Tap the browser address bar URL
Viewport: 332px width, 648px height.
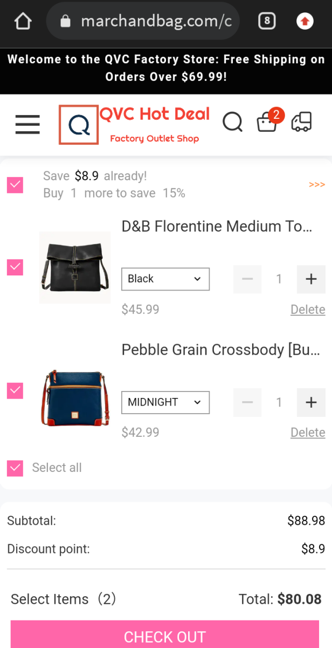pyautogui.click(x=155, y=21)
